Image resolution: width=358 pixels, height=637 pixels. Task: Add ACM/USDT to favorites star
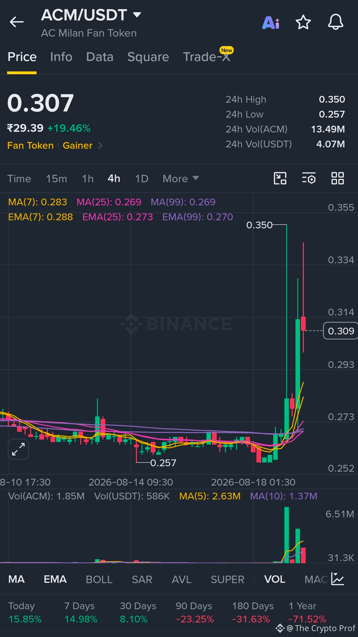[x=303, y=22]
